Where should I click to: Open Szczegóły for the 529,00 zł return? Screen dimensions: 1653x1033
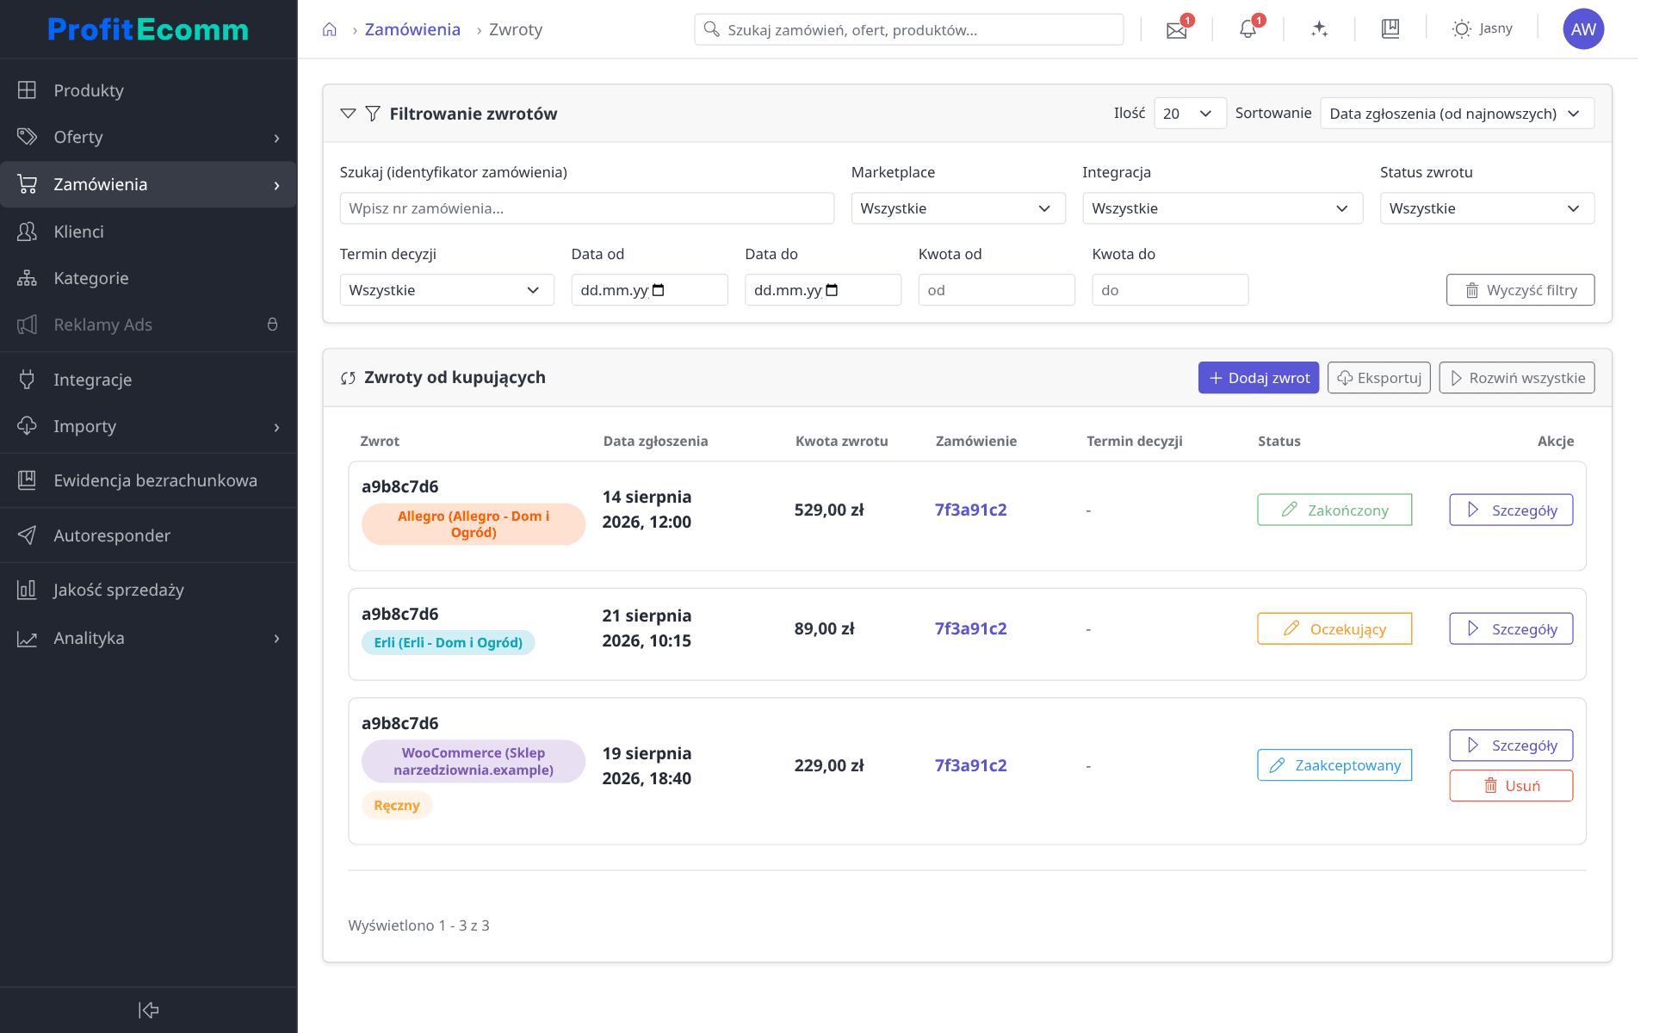1511,510
